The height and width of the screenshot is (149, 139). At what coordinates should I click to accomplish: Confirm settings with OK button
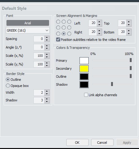(x=77, y=143)
